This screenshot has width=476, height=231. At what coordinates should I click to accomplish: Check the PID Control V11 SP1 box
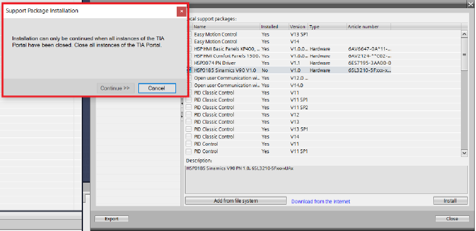189,151
